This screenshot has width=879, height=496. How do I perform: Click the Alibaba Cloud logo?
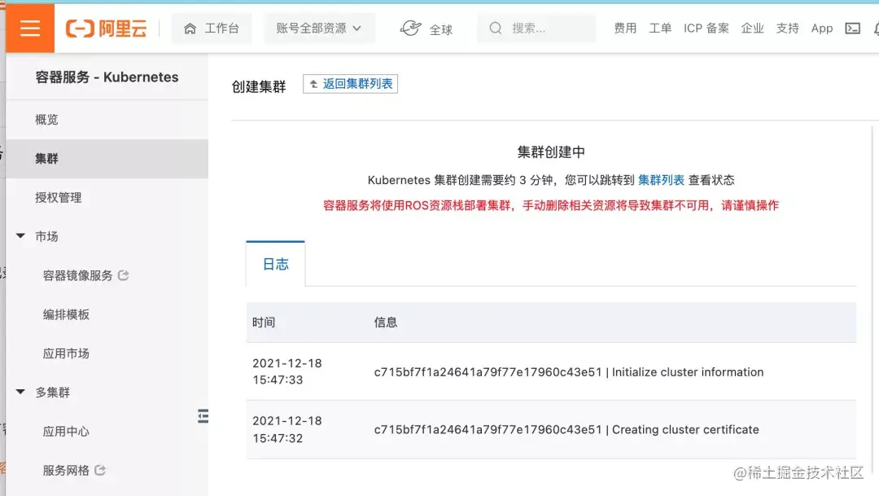click(x=107, y=28)
